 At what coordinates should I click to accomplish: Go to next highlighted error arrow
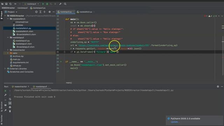coord(222,16)
